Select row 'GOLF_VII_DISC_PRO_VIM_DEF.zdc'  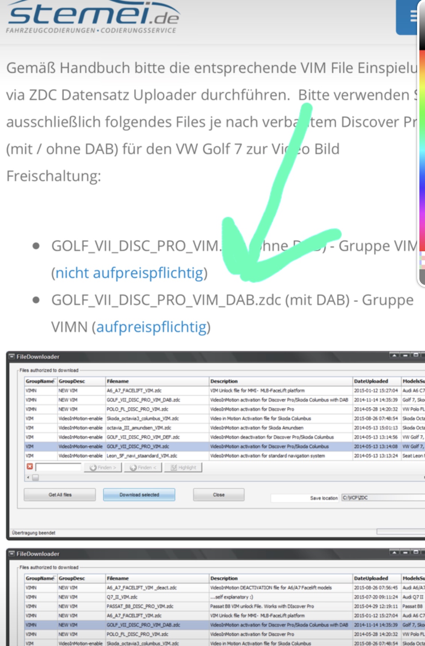tap(225, 437)
